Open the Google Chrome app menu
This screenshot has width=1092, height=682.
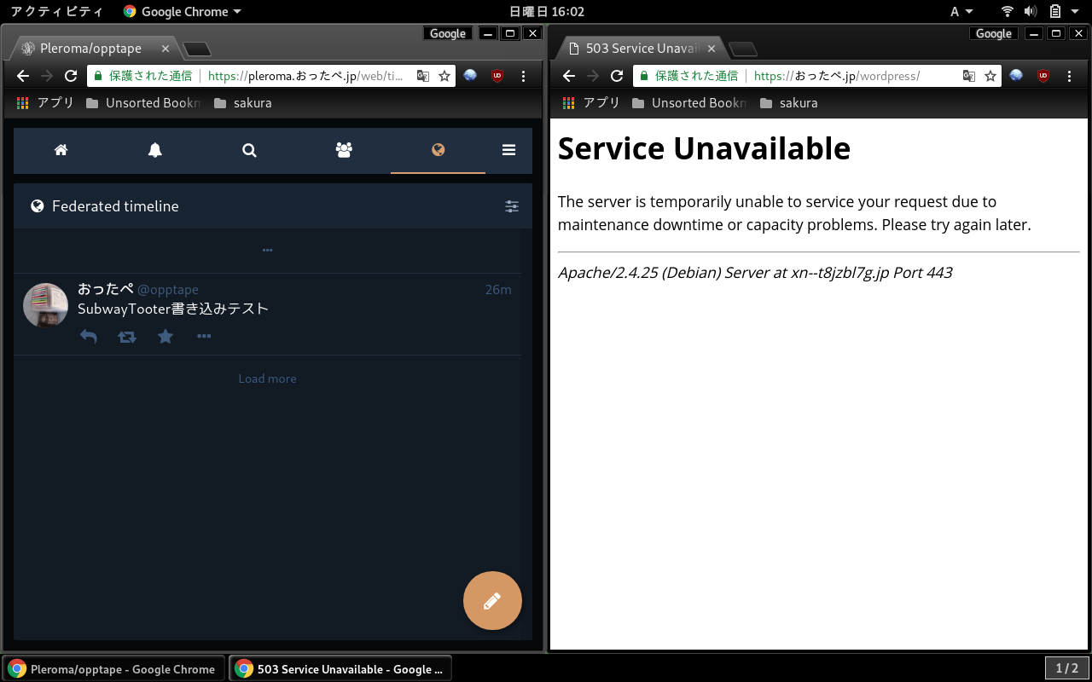coord(182,11)
